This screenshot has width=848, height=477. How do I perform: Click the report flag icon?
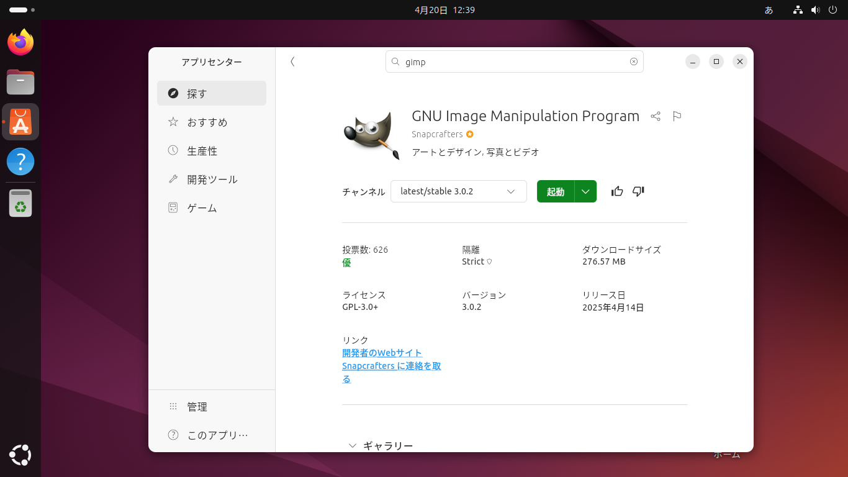(677, 116)
